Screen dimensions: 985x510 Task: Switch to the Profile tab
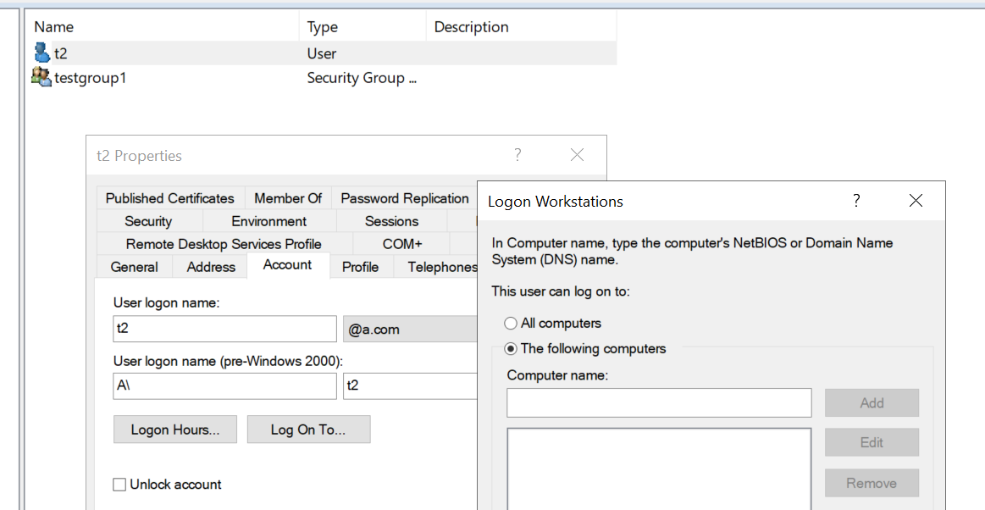(x=361, y=266)
